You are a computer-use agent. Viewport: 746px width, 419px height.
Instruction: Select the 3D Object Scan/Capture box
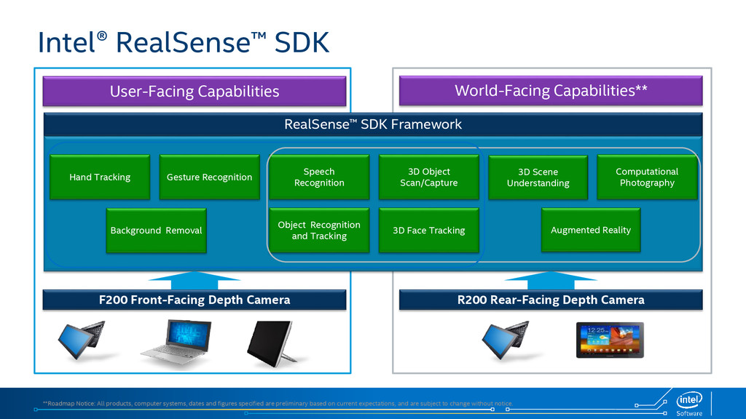(428, 177)
